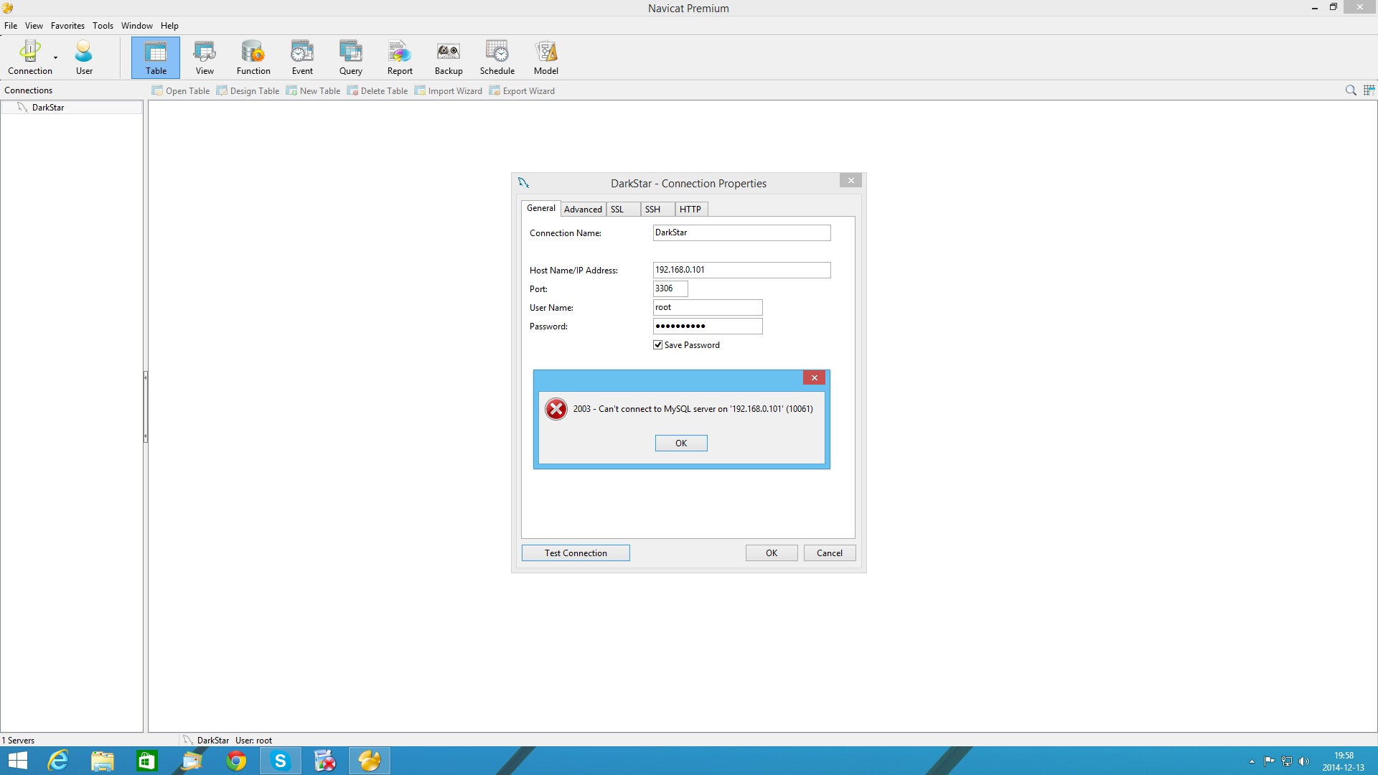Switch to the Advanced tab
Image resolution: width=1378 pixels, height=775 pixels.
pyautogui.click(x=583, y=210)
